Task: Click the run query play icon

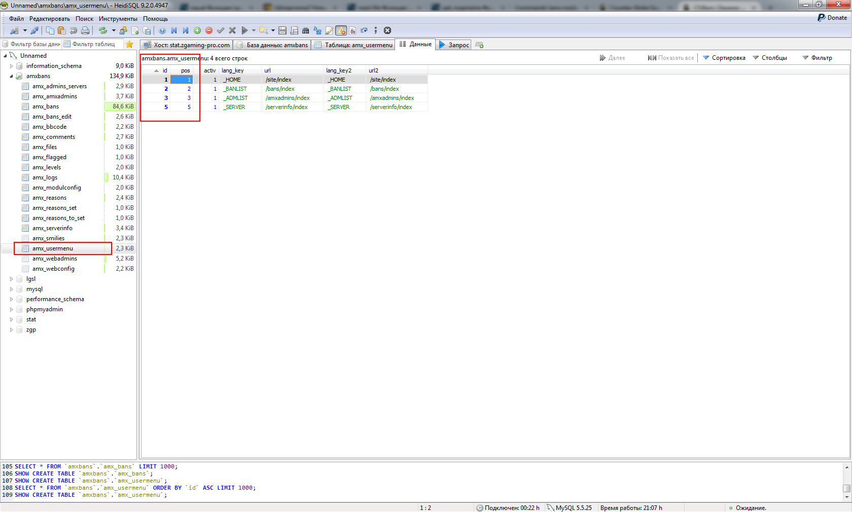Action: 244,30
